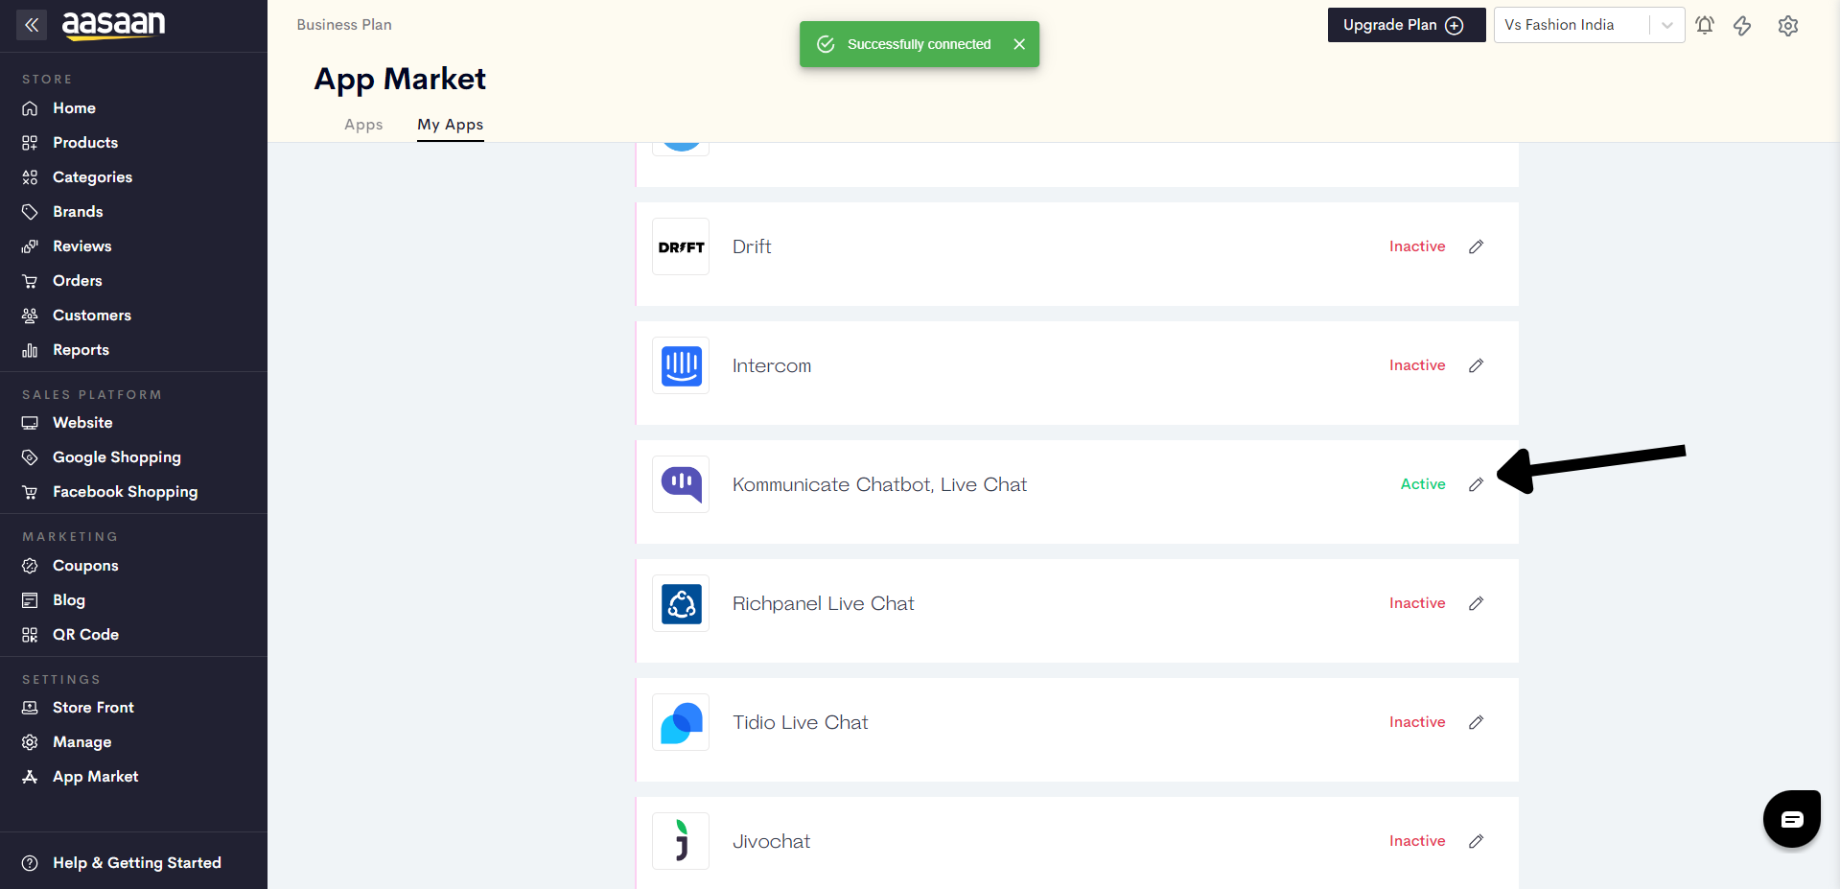This screenshot has height=889, width=1840.
Task: Edit Kommunicate Chatbot, Live Chat app
Action: [1477, 484]
